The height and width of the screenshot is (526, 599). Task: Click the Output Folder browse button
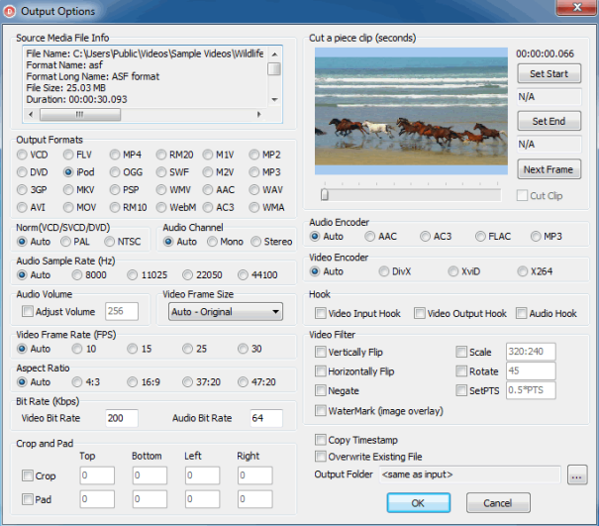pyautogui.click(x=577, y=474)
